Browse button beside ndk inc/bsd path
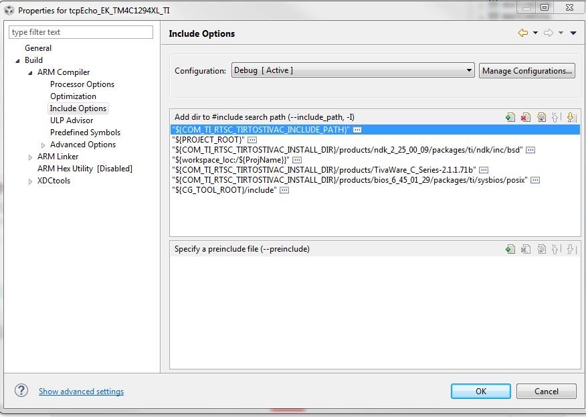 [530, 150]
